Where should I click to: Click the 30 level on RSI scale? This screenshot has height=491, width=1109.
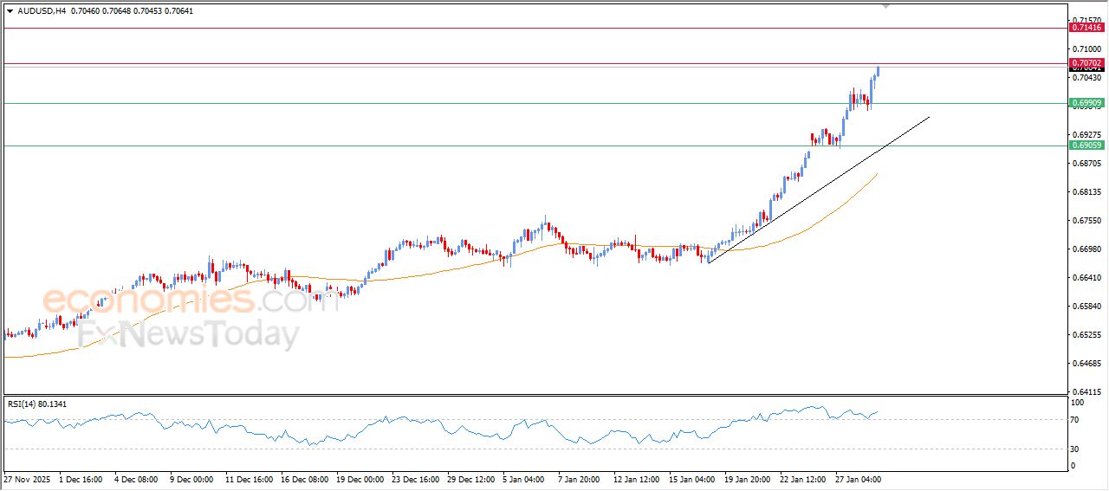coord(1077,449)
